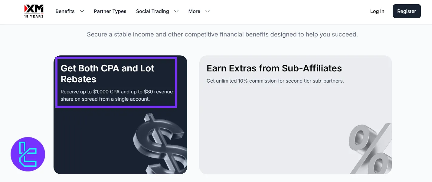Viewport: 432px width, 182px height.
Task: Click the "Secure a stable income" subtitle text
Action: (222, 34)
